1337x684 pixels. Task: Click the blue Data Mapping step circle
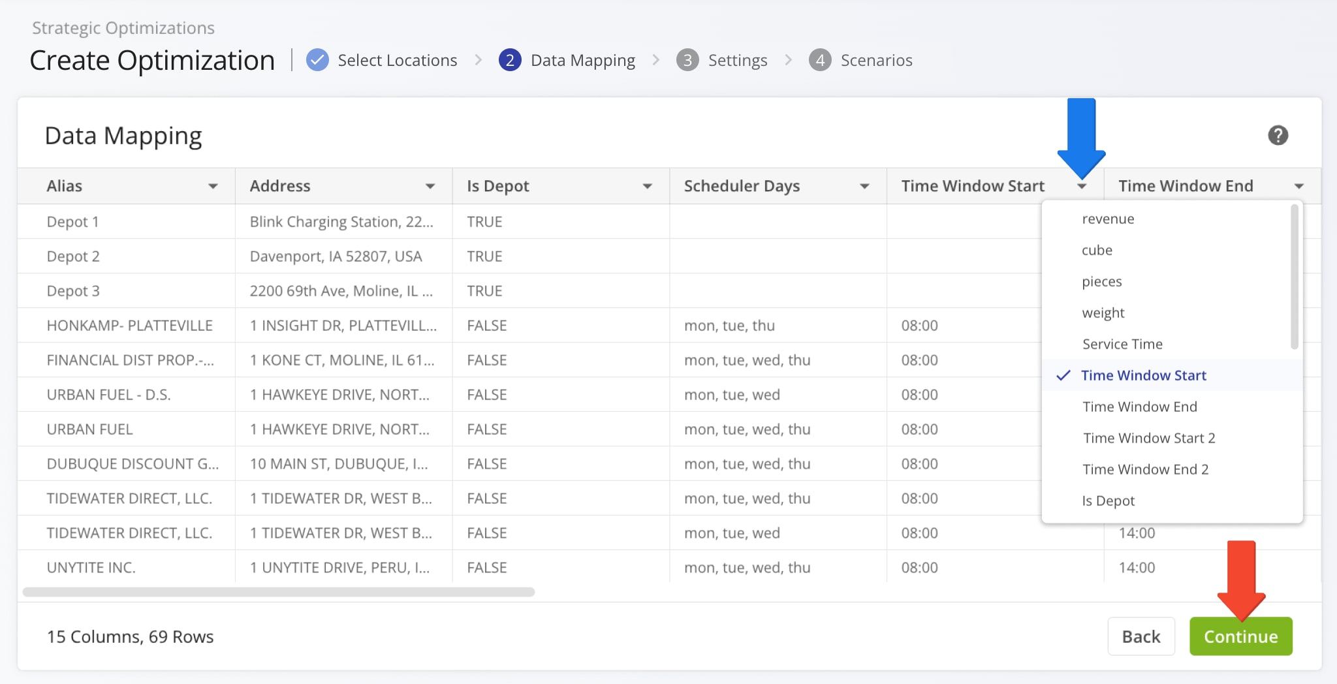point(510,59)
